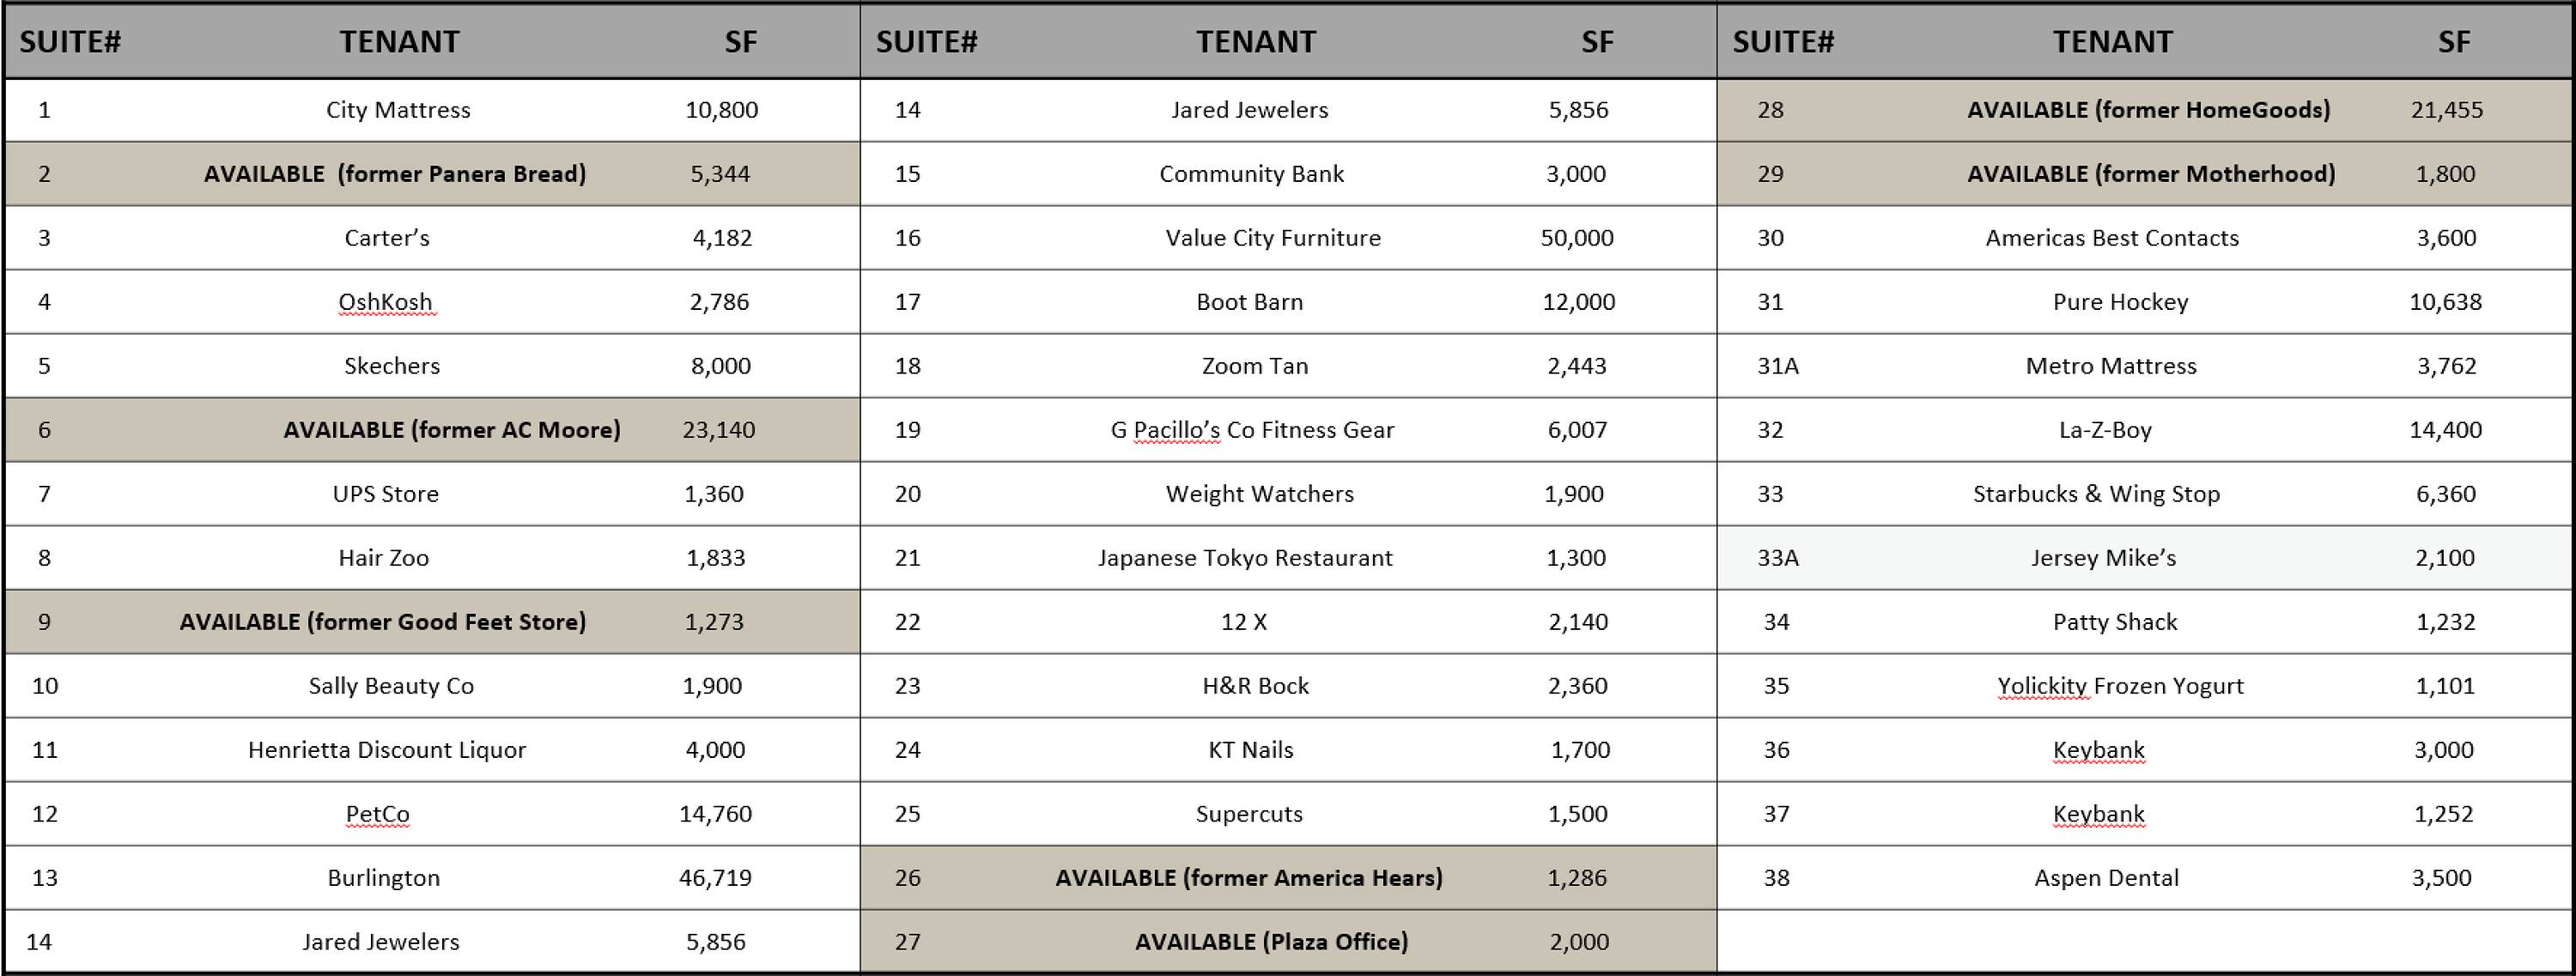Click AVAILABLE former HomeGoods listing
Screen dimensions: 2576x976
[2148, 110]
